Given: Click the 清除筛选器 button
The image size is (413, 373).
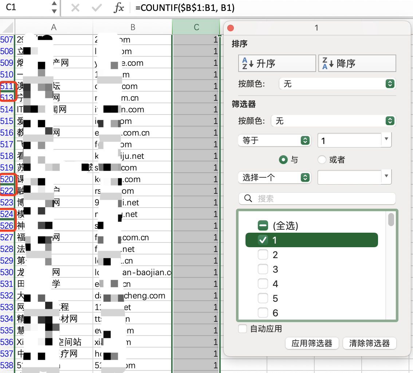Looking at the screenshot, I should point(369,343).
